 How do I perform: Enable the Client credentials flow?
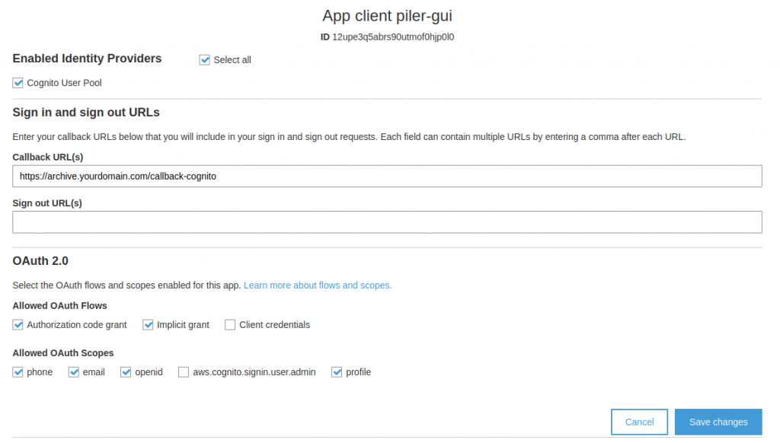[230, 325]
